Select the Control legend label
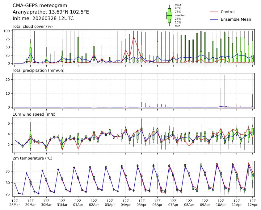Viewport: 261px width, 210px height. pos(228,12)
